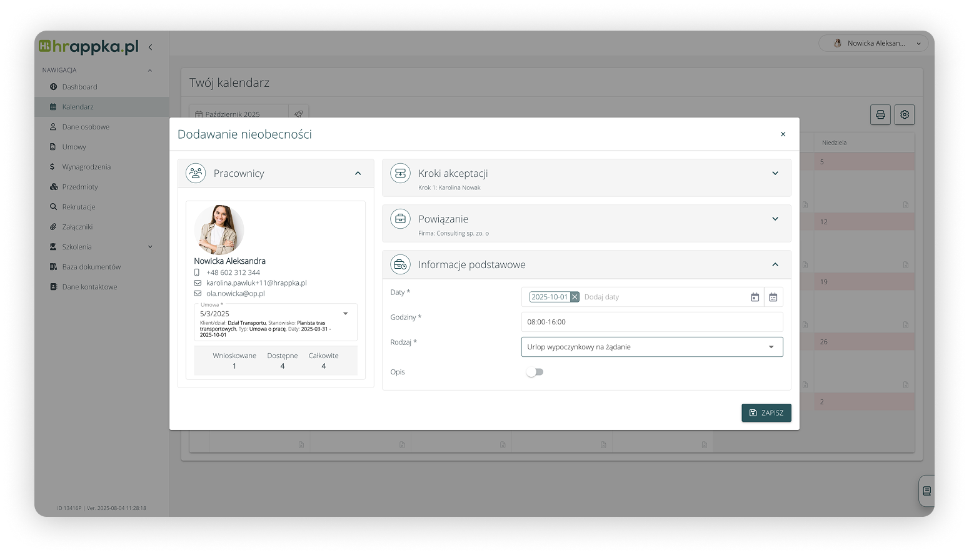969x555 pixels.
Task: Expand the Kroki akceptacji section
Action: point(775,174)
